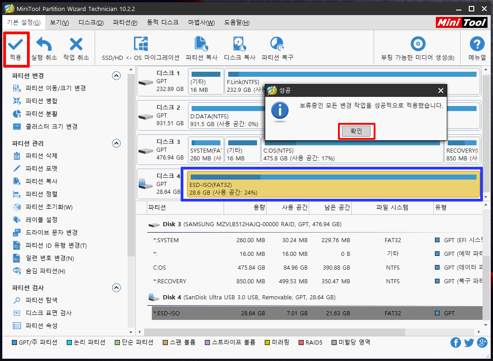Viewport: 493px width, 361px height.
Task: Select the *:ESD-ISO row in partition table
Action: [317, 313]
